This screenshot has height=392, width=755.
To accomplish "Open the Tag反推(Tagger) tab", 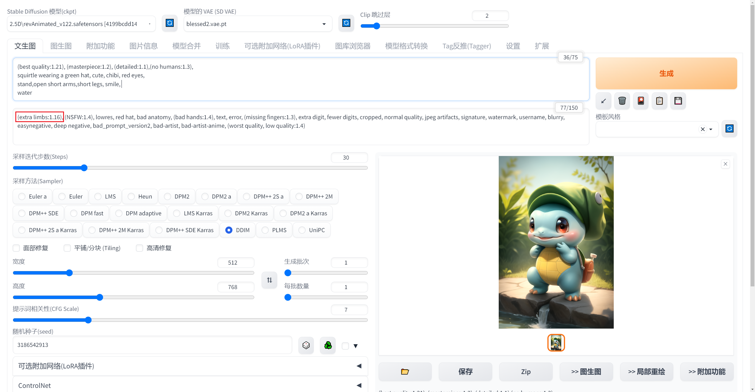I will coord(467,46).
